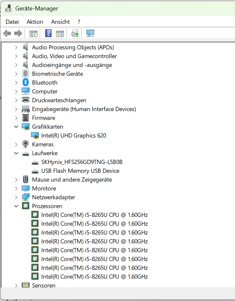The height and width of the screenshot is (301, 235).
Task: Expand Audio, Video und Gamecontroller node
Action: click(x=16, y=56)
